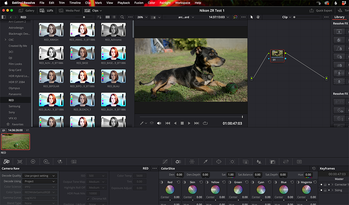The image size is (349, 205).
Task: Open the Power Window palette icon
Action: tap(219, 162)
